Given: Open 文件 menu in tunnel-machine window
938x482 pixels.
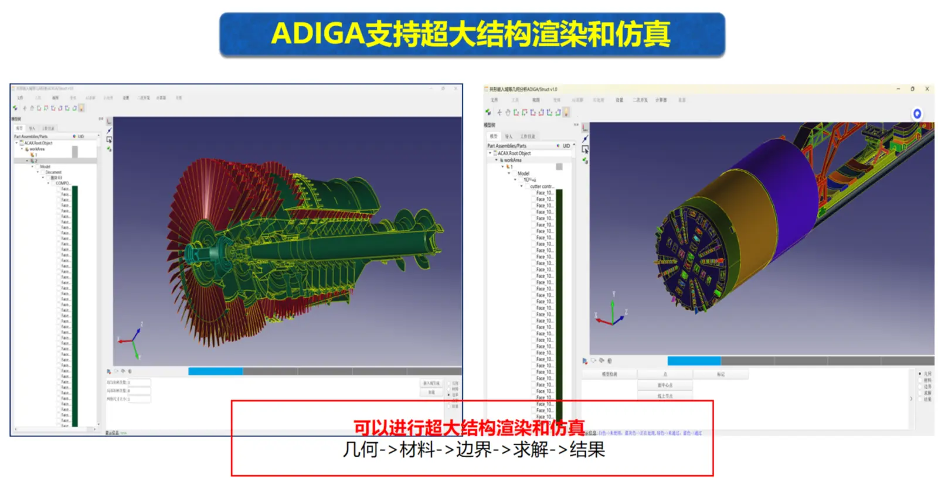Looking at the screenshot, I should [x=494, y=100].
